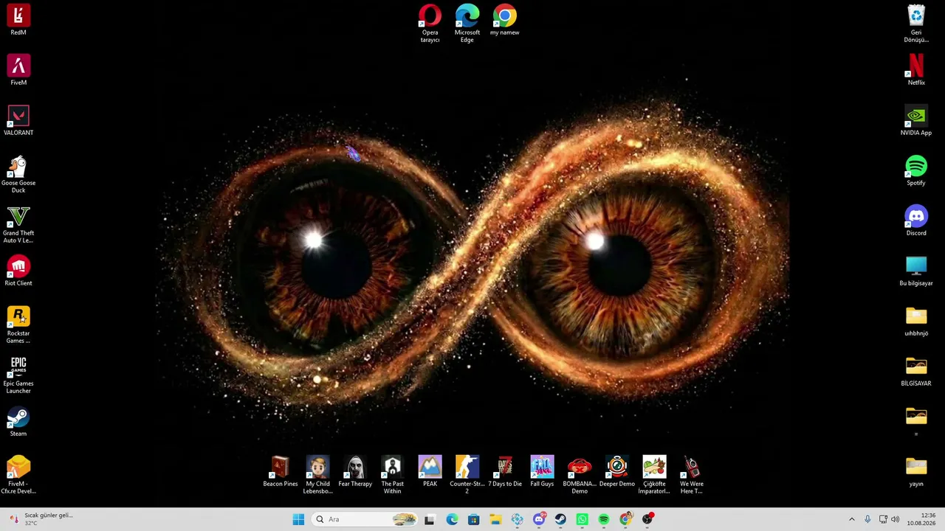
Task: Select the Çiğköfte İmparatorluğu shortcut
Action: click(x=654, y=475)
